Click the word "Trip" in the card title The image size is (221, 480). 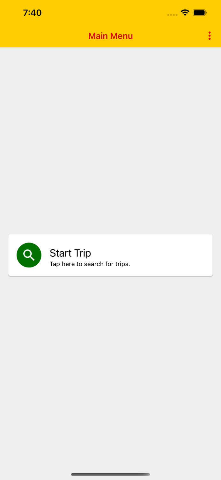tap(83, 253)
